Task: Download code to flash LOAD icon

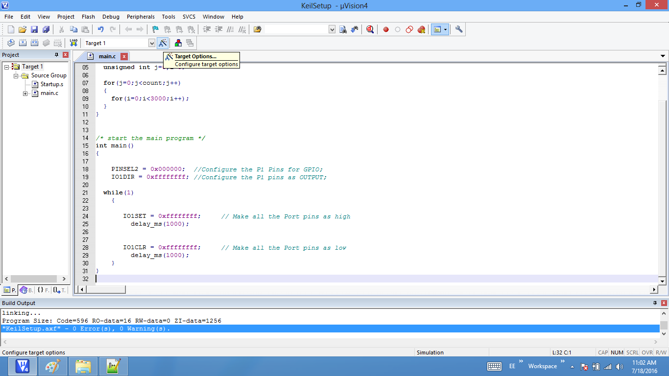Action: tap(73, 43)
